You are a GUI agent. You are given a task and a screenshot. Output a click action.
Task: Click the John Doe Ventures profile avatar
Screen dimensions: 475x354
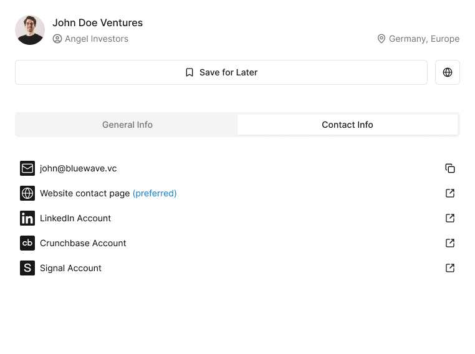coord(30,30)
